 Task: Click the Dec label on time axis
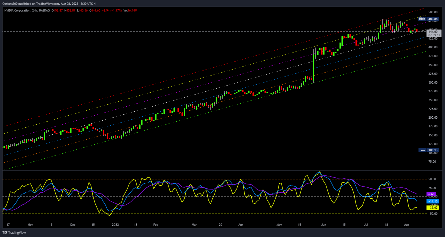[x=73, y=224]
